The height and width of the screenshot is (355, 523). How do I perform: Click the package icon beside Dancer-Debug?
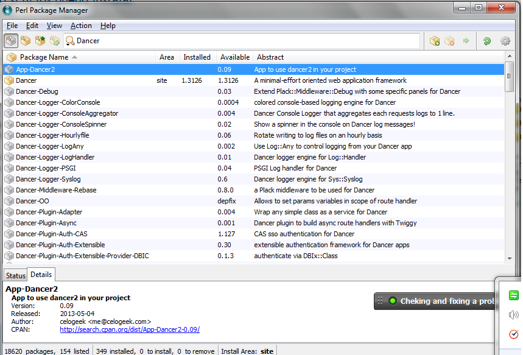coord(9,91)
